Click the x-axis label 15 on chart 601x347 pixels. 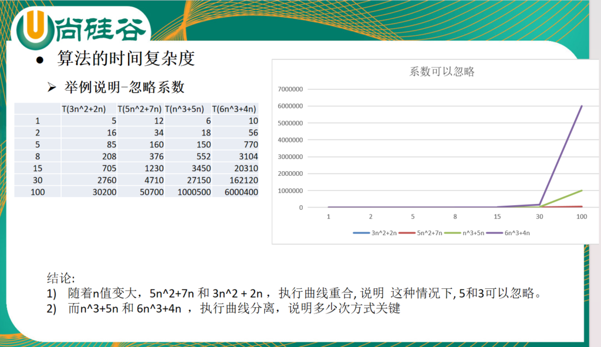497,217
